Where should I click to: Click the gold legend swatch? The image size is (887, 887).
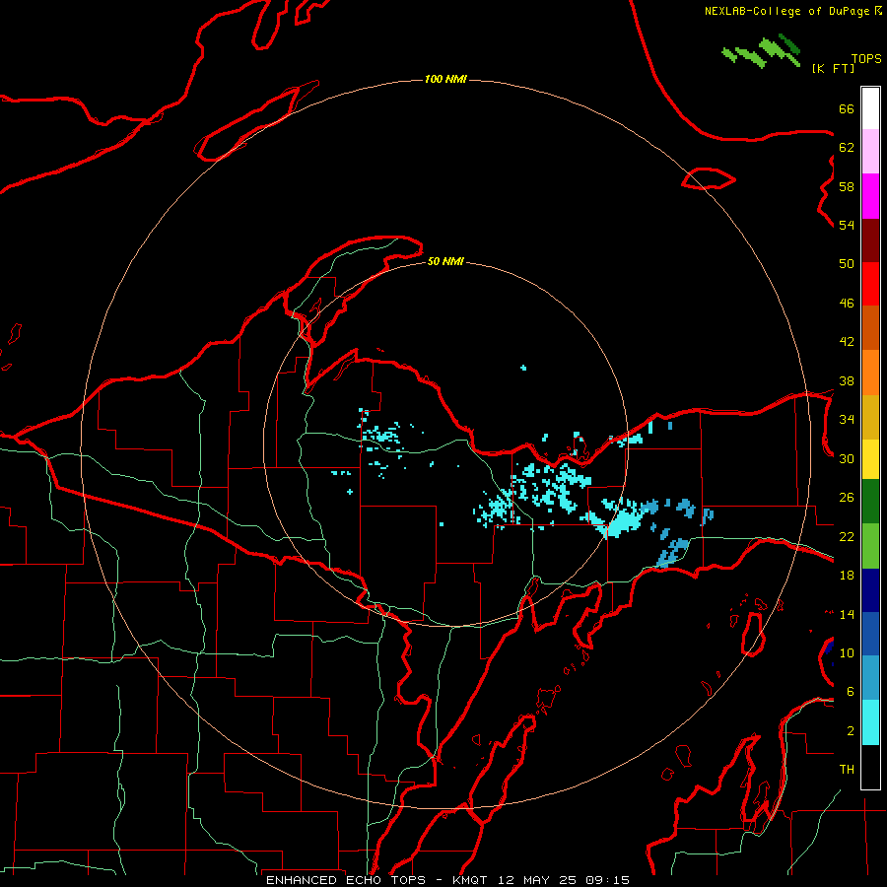870,417
